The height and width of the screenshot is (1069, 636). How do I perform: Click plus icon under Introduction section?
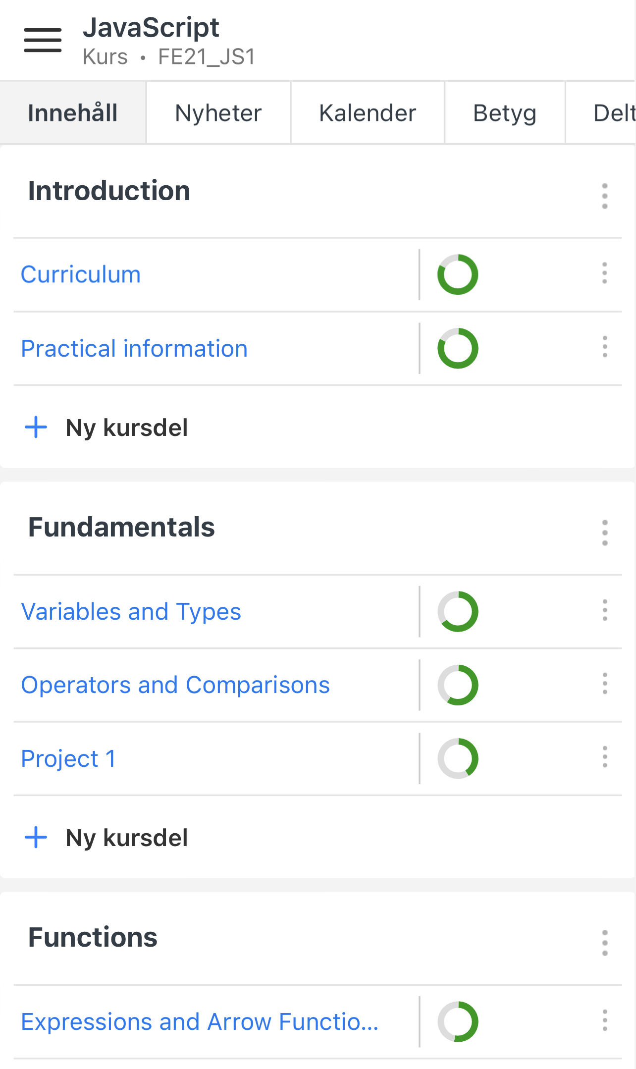[x=36, y=427]
